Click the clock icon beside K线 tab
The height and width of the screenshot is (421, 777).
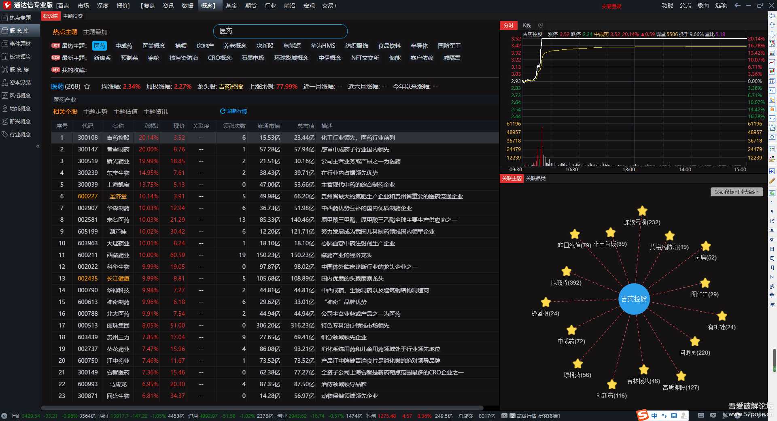click(x=540, y=25)
